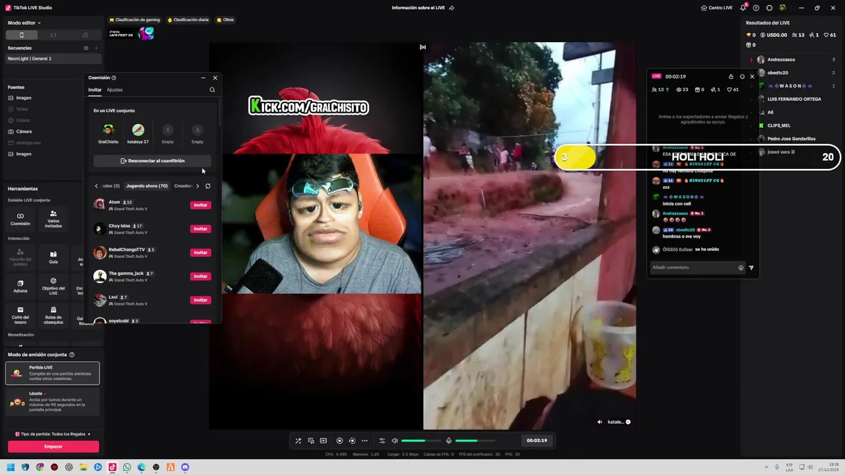The height and width of the screenshot is (475, 845).
Task: Open the Clasificación de gaming tab
Action: pos(135,20)
